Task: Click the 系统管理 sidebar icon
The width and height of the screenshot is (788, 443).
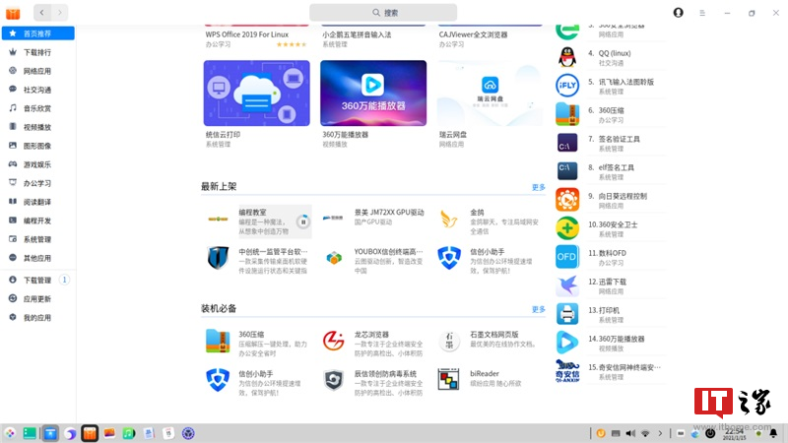Action: (x=13, y=239)
